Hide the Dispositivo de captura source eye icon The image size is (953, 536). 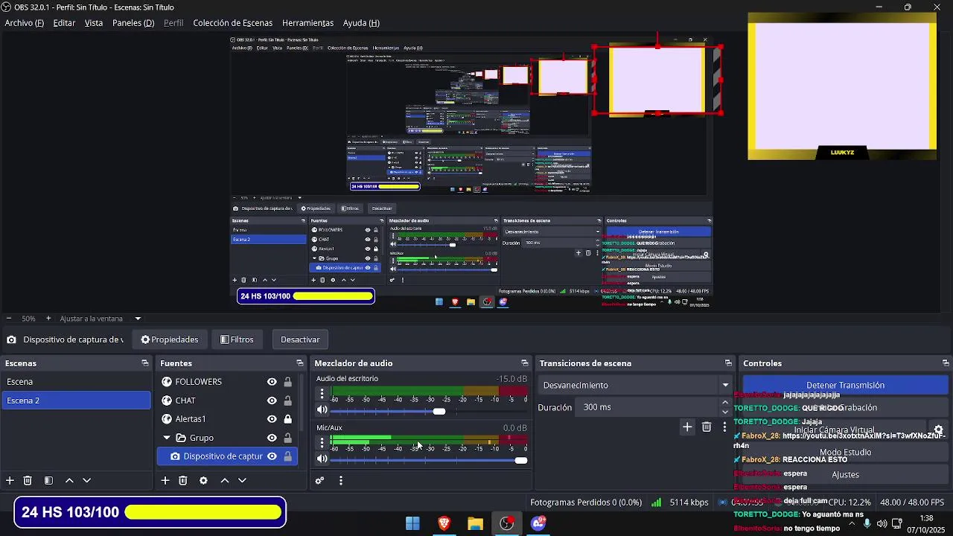pos(272,456)
